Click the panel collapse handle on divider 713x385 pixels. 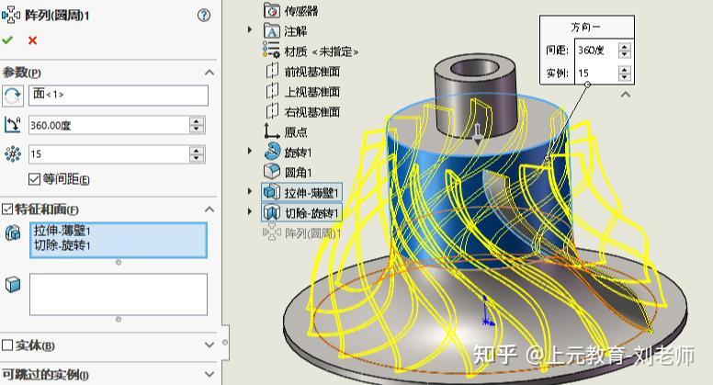point(225,342)
